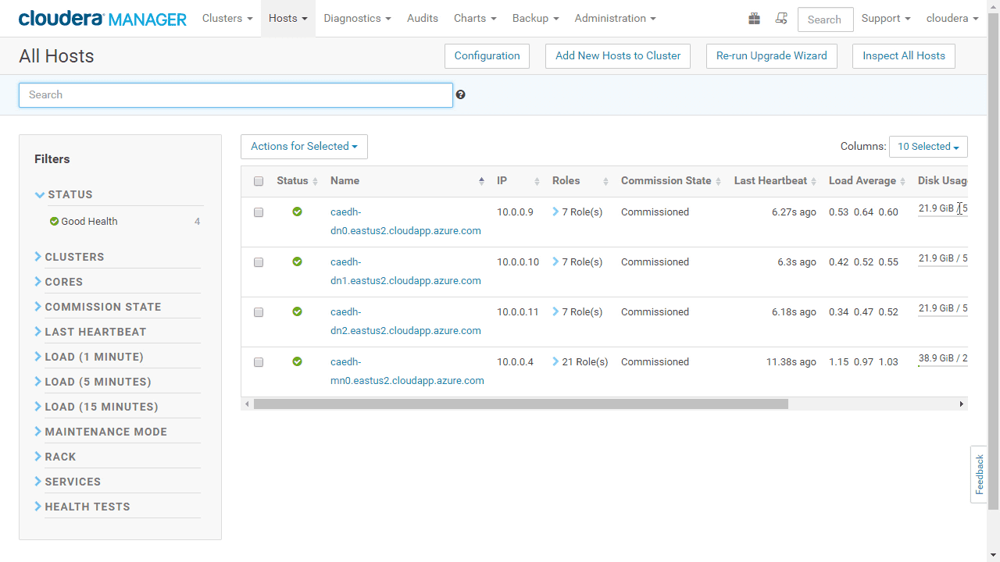Click Cloudera Manager logo

102,19
